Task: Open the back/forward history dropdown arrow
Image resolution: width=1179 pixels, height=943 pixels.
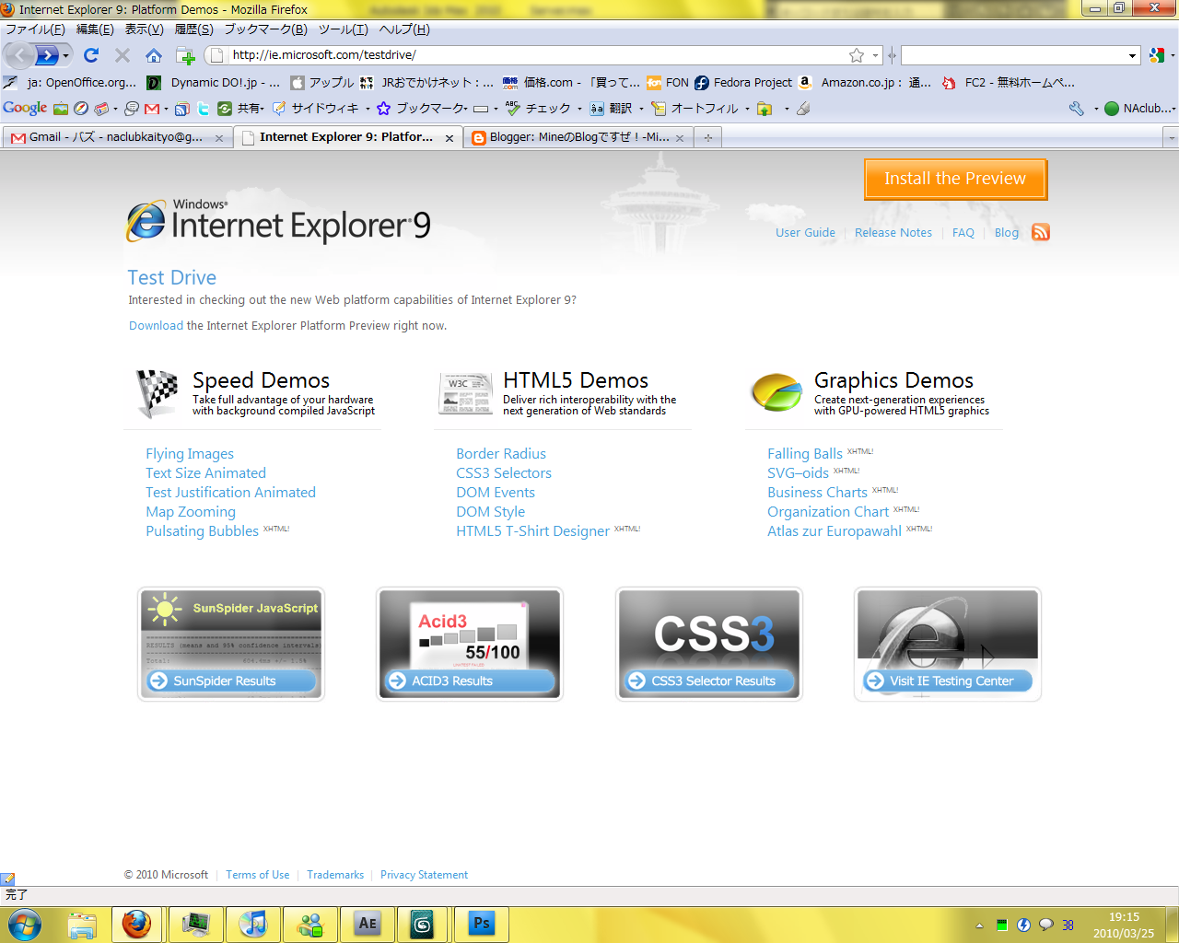Action: [65, 56]
